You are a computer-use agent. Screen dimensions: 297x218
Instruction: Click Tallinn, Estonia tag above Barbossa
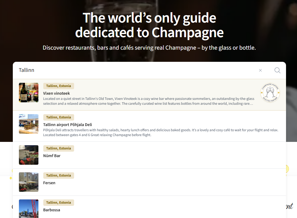[x=59, y=202]
